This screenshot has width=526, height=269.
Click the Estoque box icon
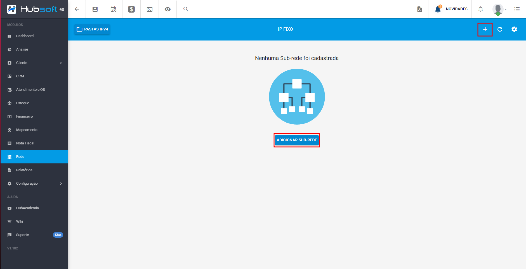10,103
